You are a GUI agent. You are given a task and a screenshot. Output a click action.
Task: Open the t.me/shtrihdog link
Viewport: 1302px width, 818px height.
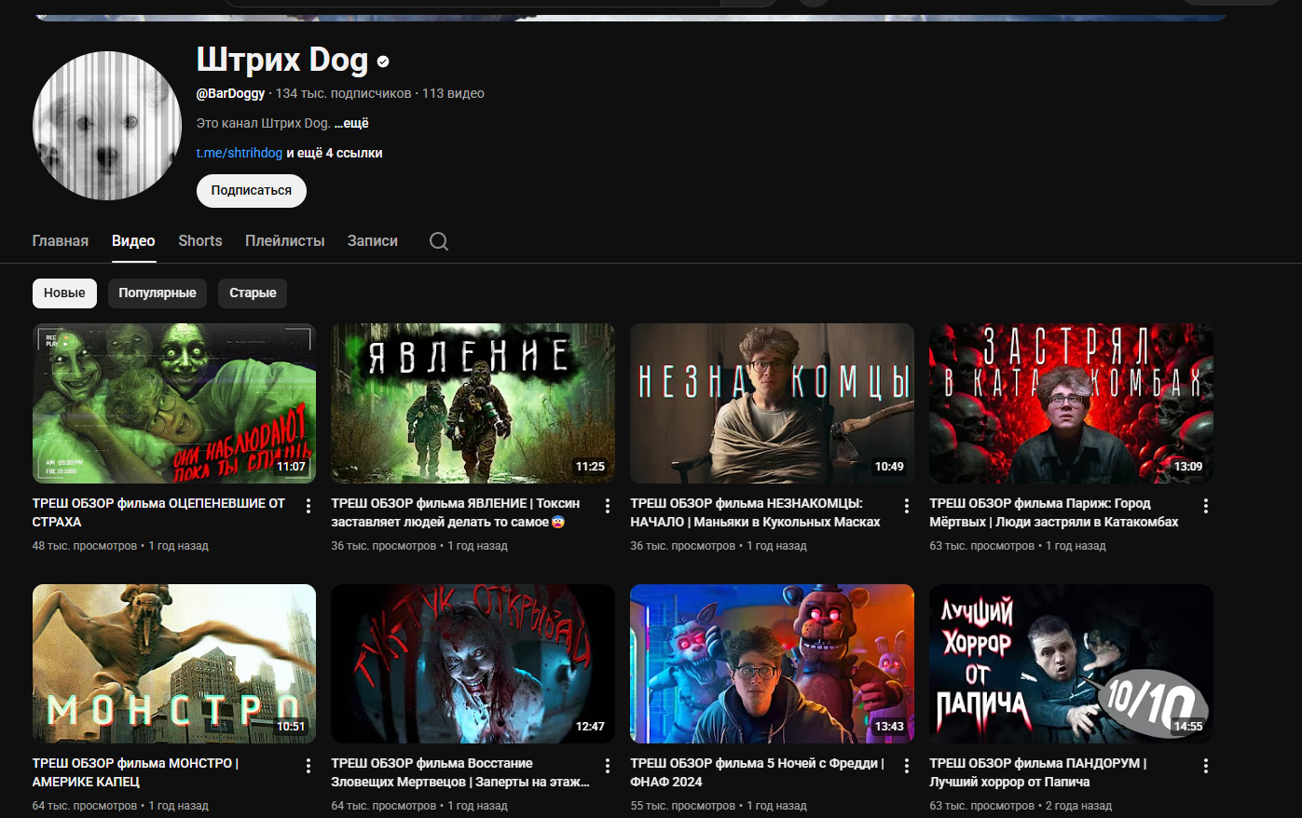coord(240,153)
